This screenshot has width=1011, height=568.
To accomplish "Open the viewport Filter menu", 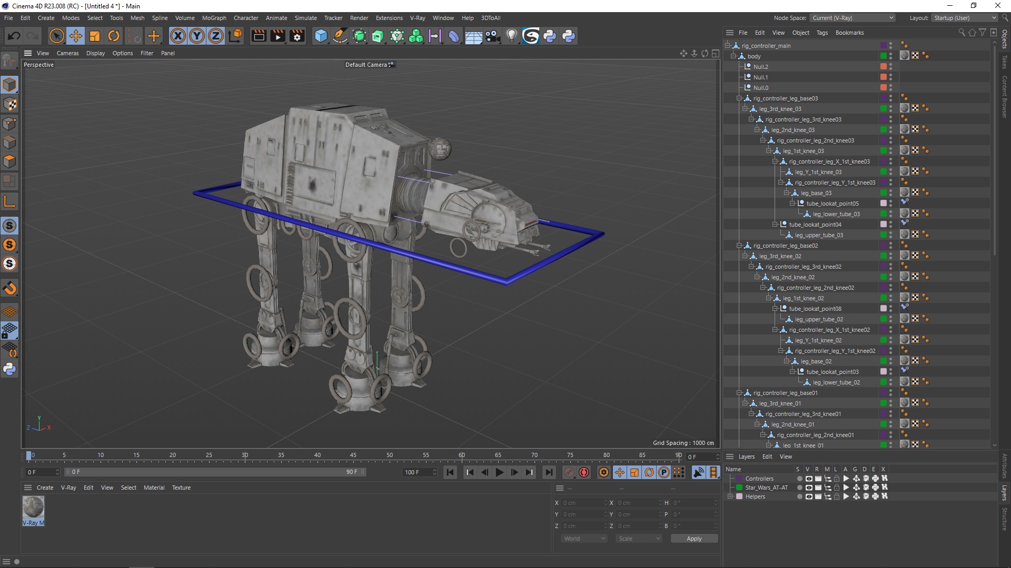I will click(x=147, y=53).
